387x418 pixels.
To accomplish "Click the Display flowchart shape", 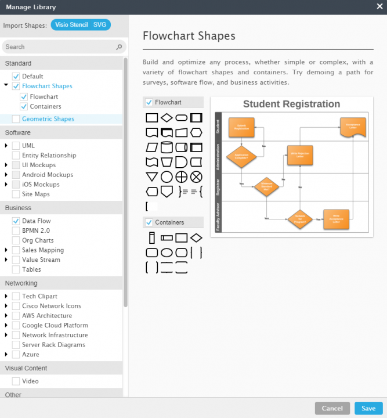I will [152, 192].
